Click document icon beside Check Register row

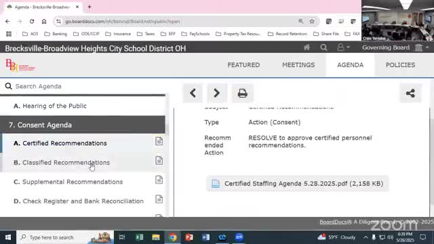pos(159,199)
